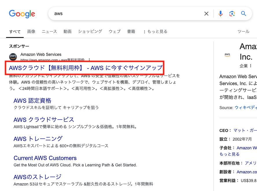This screenshot has width=257, height=191.
Task: Open the AWS トレーニング sitelink
Action: click(x=38, y=139)
